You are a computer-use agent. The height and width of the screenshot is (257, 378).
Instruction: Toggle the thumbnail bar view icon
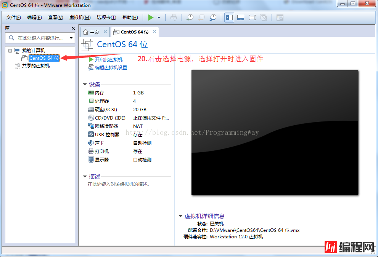pyautogui.click(x=240, y=18)
